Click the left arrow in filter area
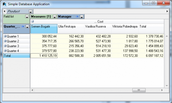 [x=5, y=11]
